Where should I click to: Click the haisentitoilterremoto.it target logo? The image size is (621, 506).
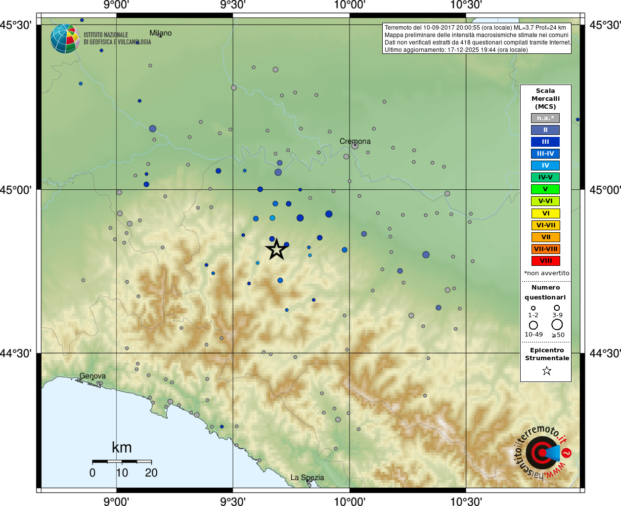pos(543,453)
